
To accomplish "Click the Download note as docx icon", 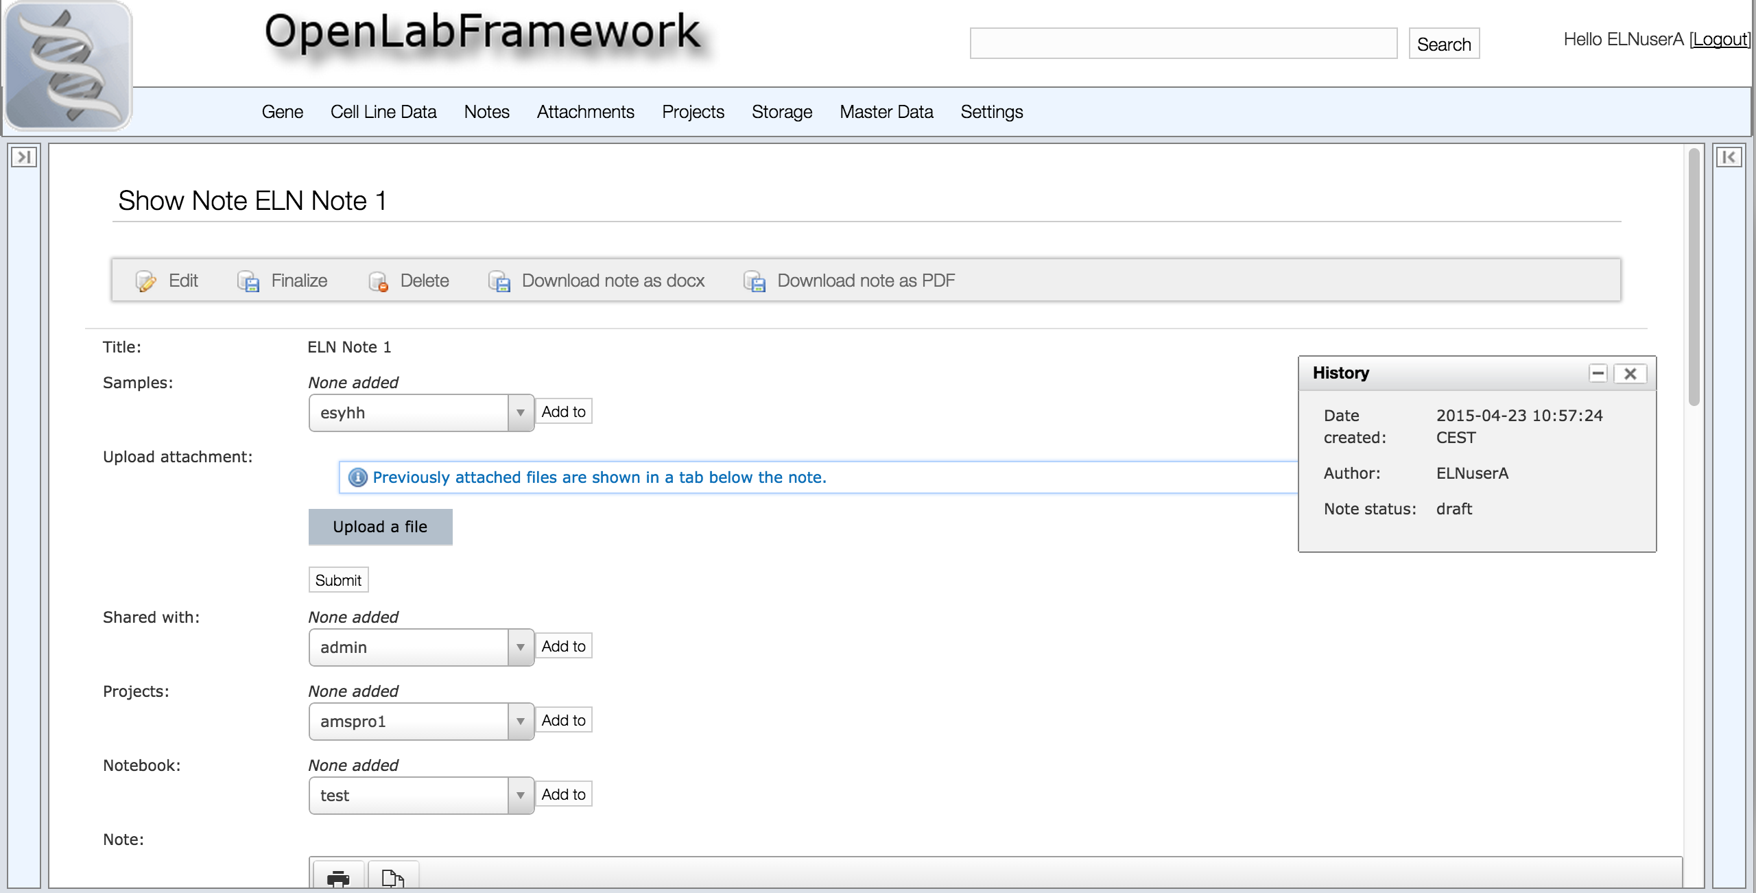I will (499, 281).
